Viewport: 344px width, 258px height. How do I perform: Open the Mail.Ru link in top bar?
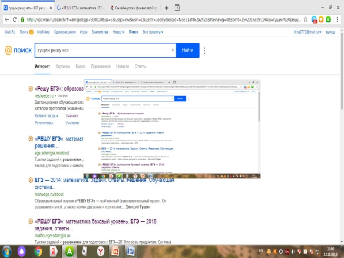pyautogui.click(x=10, y=32)
